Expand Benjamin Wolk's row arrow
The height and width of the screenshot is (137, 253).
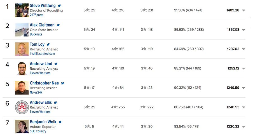click(244, 127)
